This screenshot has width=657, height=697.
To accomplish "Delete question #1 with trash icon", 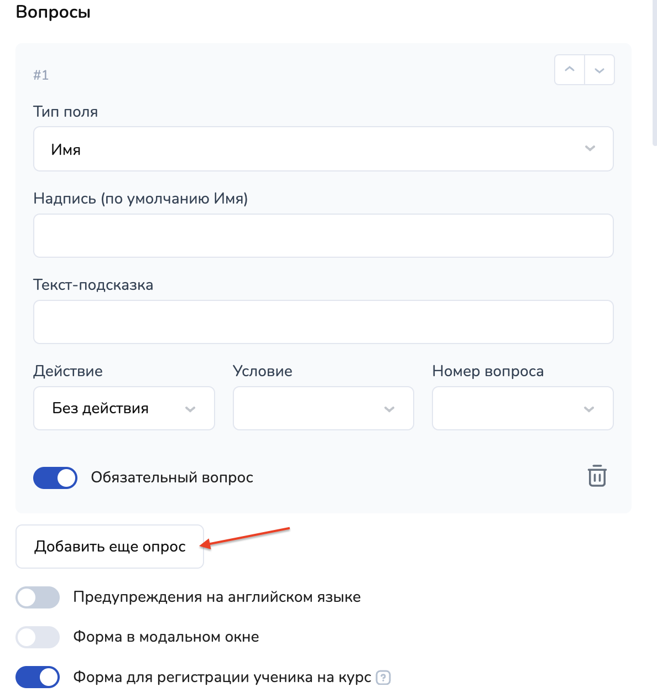I will pos(597,476).
